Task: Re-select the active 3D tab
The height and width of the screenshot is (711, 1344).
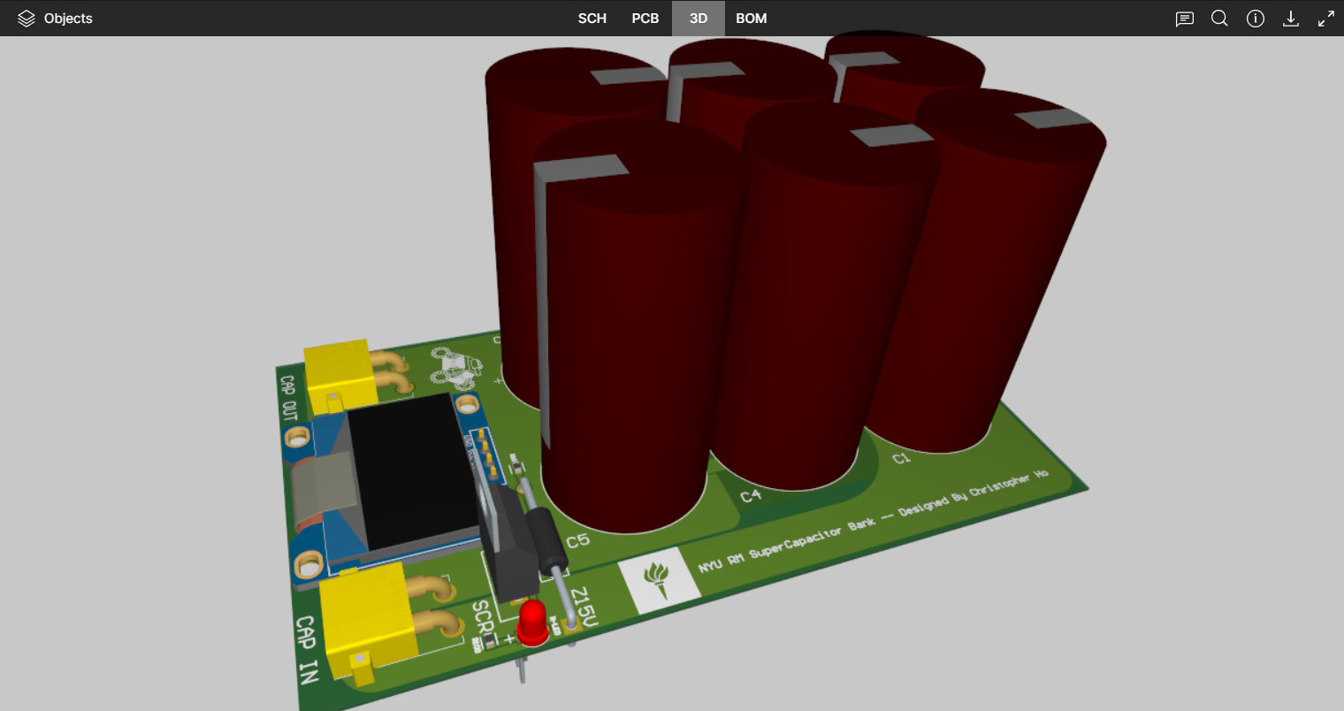Action: 698,18
